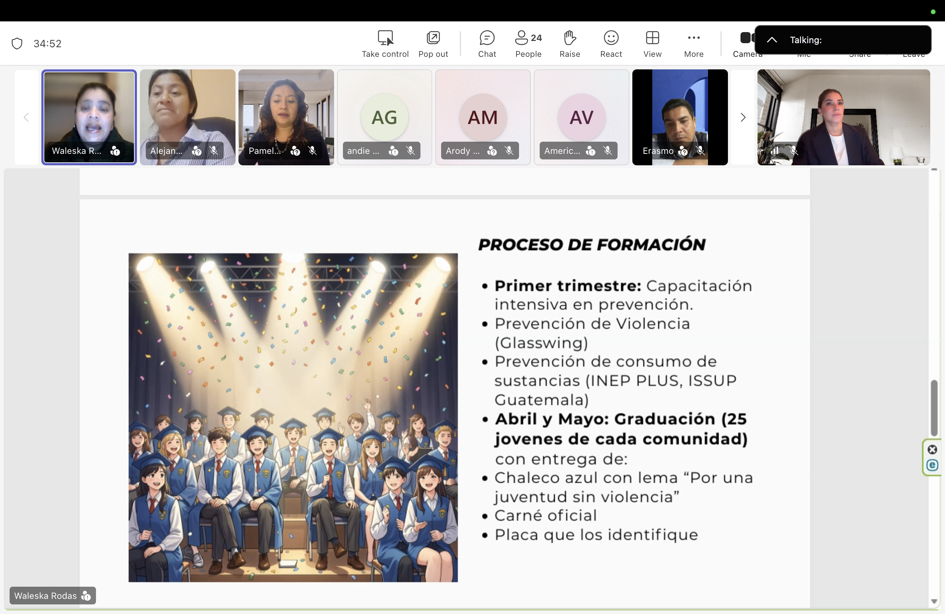Click muted mic icon on Erasmo's tile
The image size is (945, 614).
point(700,151)
